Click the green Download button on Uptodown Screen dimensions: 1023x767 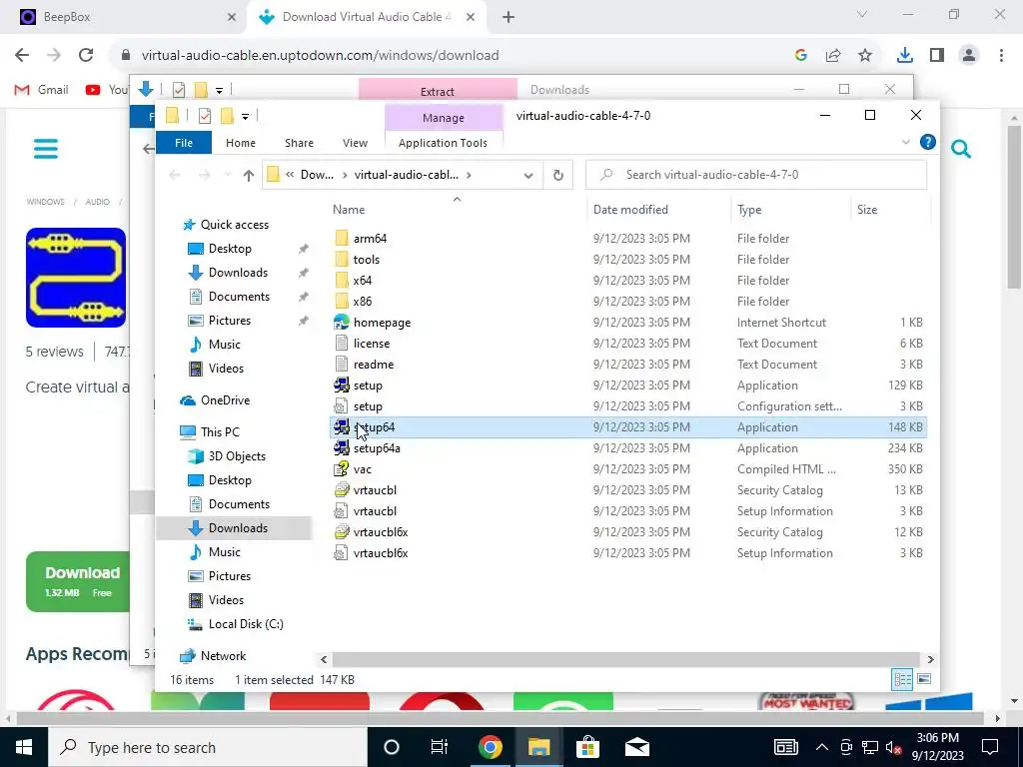pos(77,582)
